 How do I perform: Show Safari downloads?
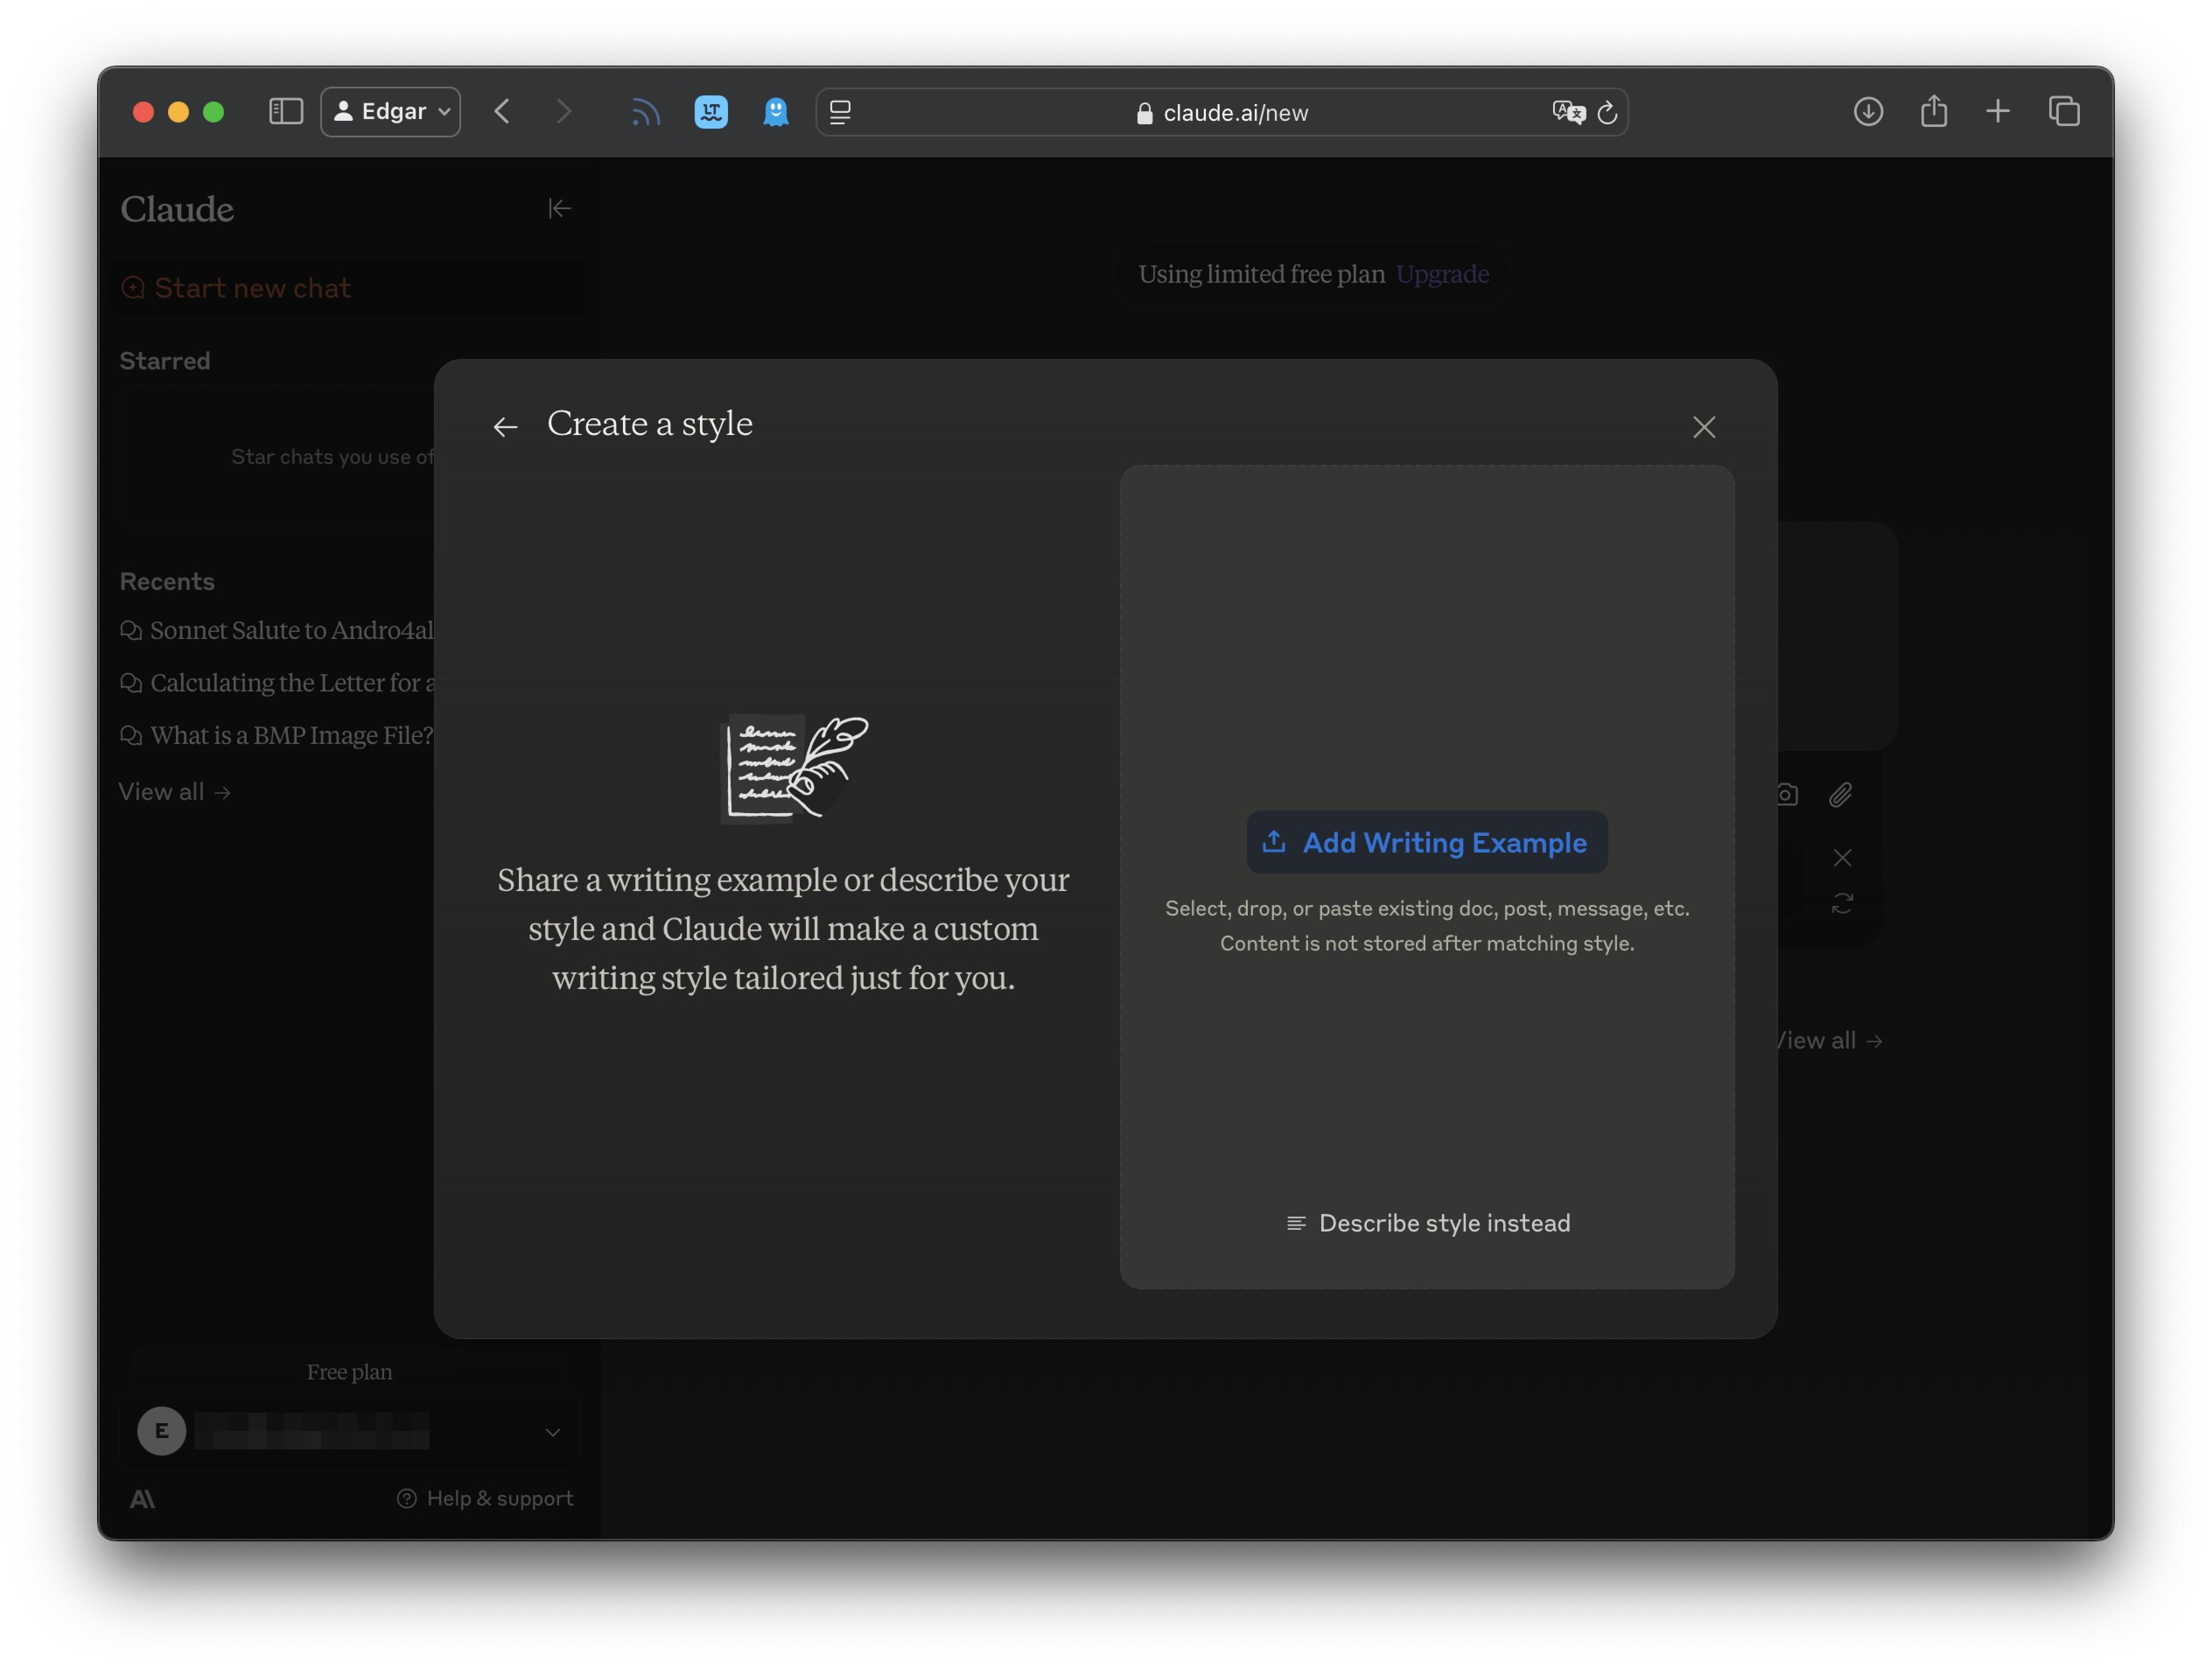pos(1868,111)
